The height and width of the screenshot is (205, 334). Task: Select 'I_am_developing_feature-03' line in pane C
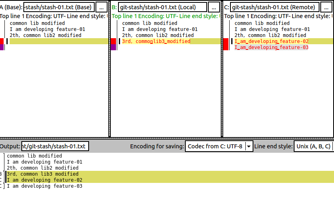[272, 47]
